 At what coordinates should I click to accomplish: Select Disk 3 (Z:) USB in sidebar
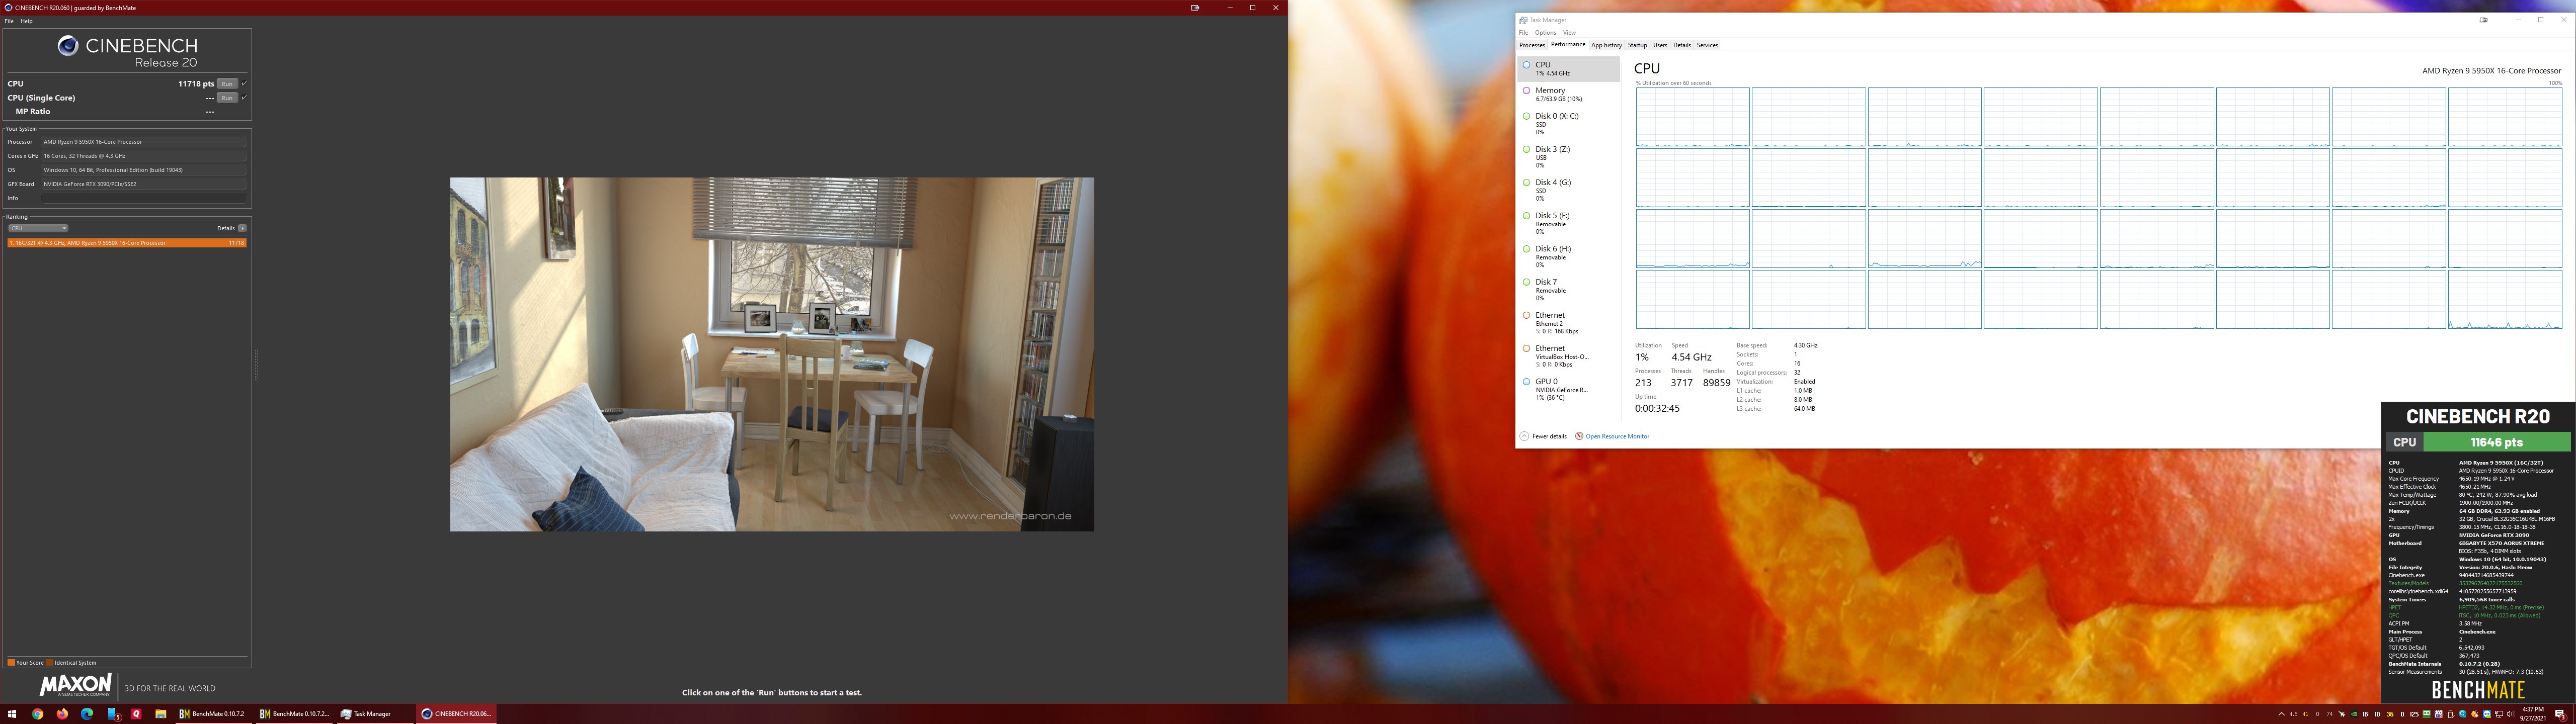coord(1568,156)
